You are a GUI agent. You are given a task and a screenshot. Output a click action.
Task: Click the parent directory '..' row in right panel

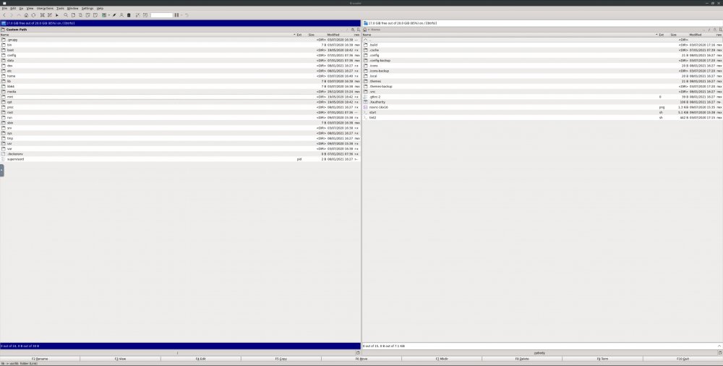[x=542, y=40]
